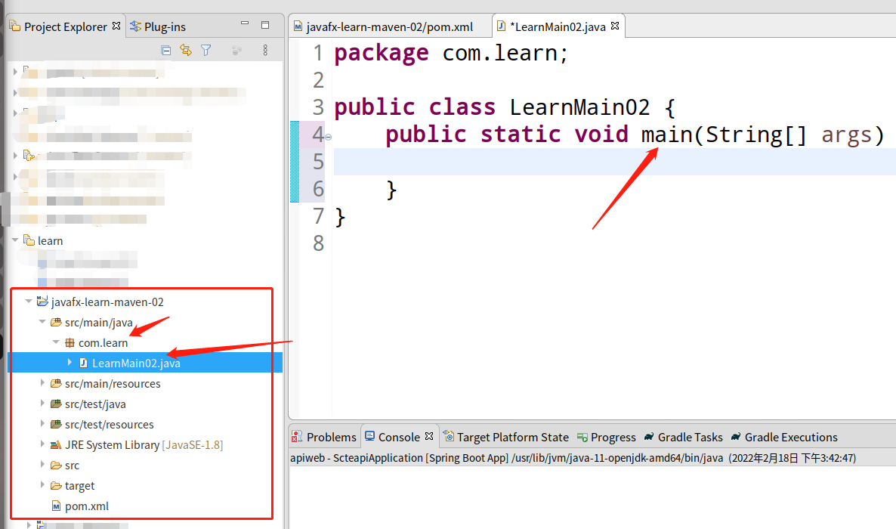Select LearnMain02.java in the tree
Viewport: 896px width, 529px height.
(x=136, y=363)
